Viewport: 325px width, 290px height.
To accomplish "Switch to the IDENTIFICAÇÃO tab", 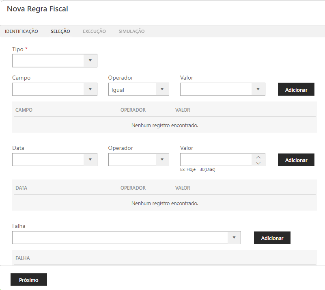I will coord(22,31).
